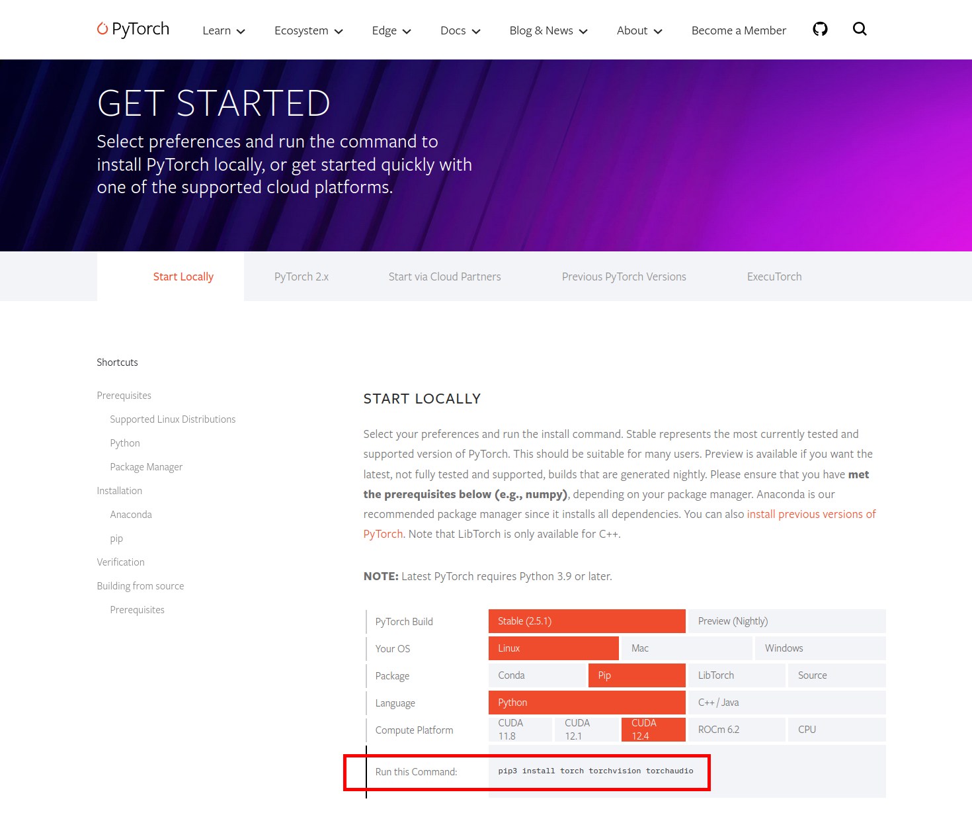Click the Become a Member link
This screenshot has height=815, width=972.
[x=739, y=30]
